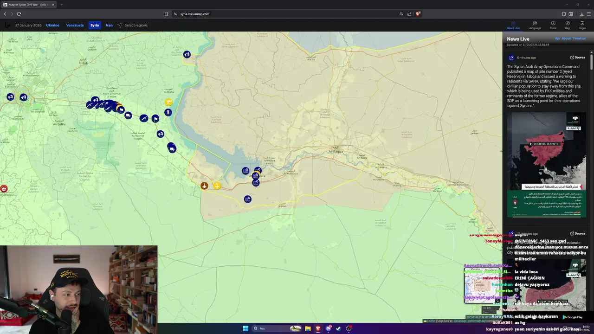The image size is (594, 334).
Task: Open the browser downloads icon
Action: tap(581, 14)
